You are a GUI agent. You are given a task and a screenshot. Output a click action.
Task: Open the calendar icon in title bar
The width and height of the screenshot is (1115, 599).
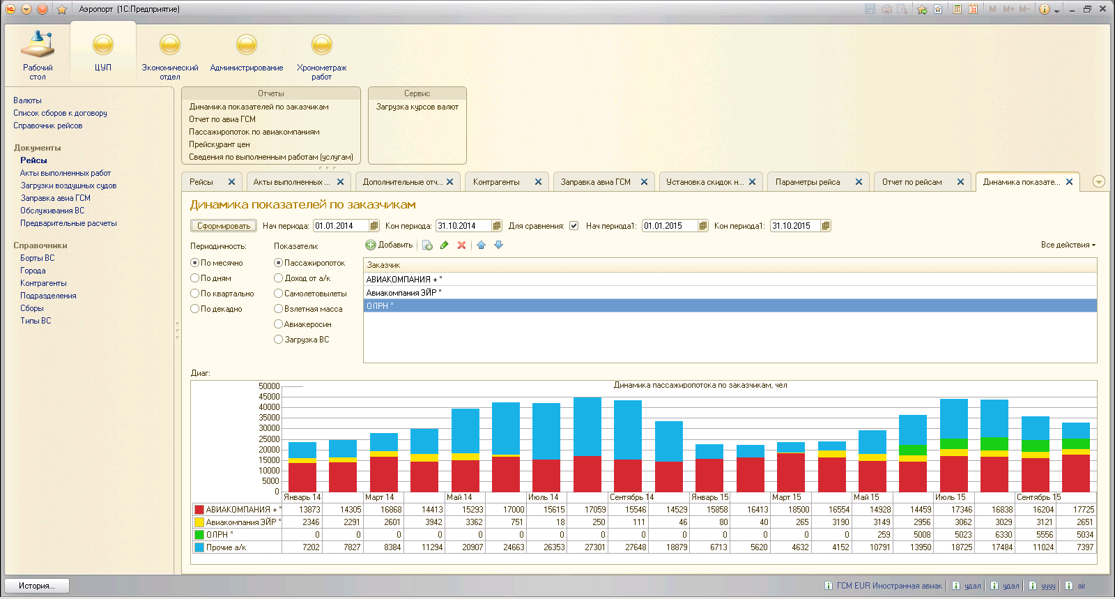[973, 9]
